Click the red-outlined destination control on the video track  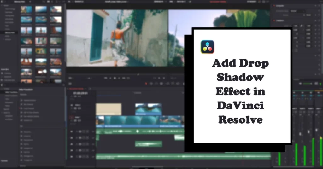[72, 117]
